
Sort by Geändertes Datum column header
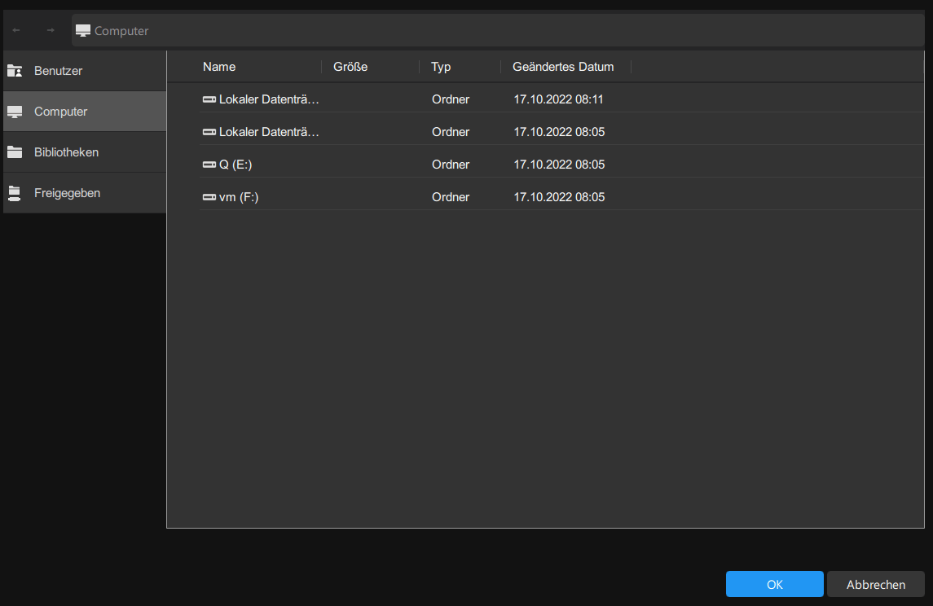point(563,67)
